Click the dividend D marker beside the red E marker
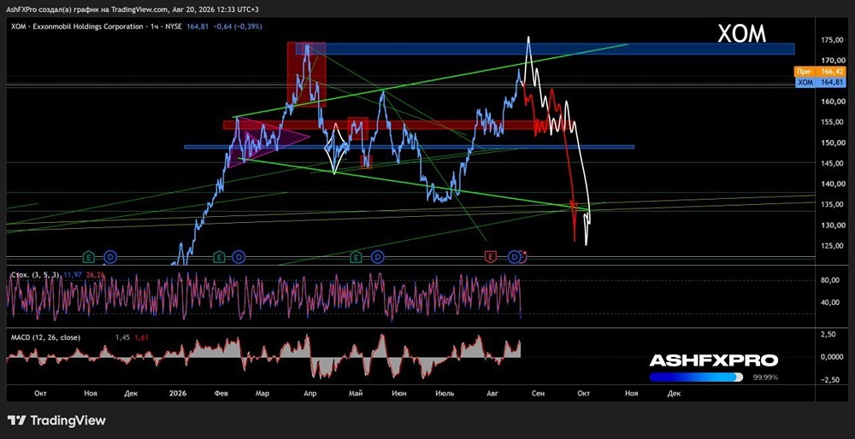 pos(514,255)
